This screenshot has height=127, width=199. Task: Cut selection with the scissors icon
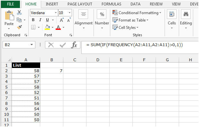(x=19, y=13)
